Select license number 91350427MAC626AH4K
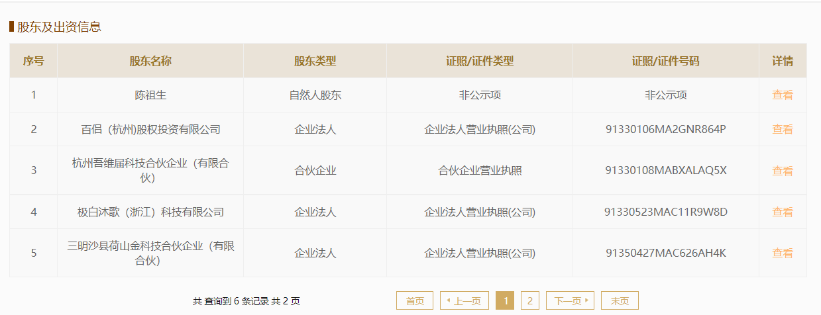This screenshot has width=821, height=315. [666, 253]
